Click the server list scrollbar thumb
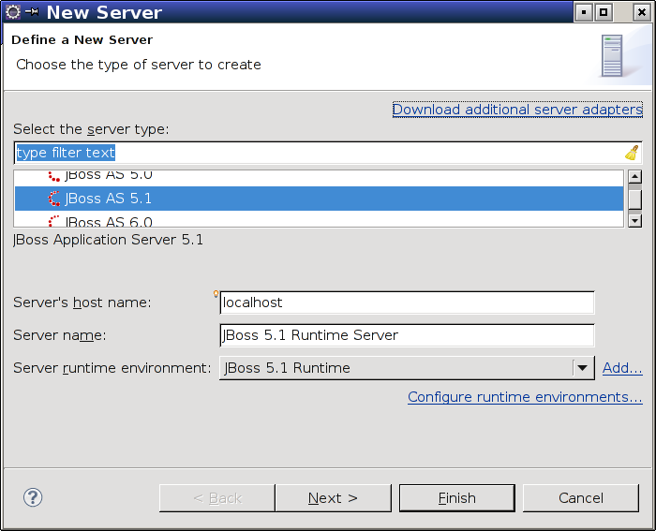 click(635, 199)
